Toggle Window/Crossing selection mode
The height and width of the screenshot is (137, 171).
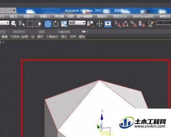point(38,24)
